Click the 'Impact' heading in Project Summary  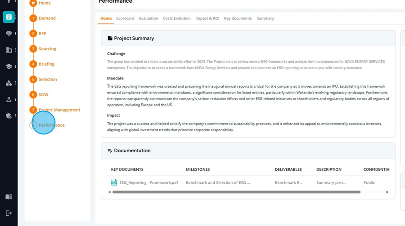pos(114,115)
